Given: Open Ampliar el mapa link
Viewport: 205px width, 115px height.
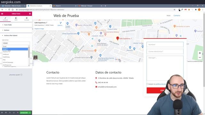Looking at the screenshot, I should [39, 29].
